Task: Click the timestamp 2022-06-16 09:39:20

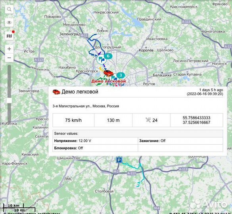Action: (205, 94)
